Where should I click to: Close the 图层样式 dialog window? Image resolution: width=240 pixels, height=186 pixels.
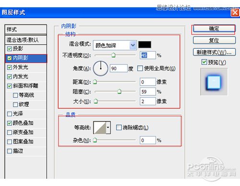tap(235, 12)
